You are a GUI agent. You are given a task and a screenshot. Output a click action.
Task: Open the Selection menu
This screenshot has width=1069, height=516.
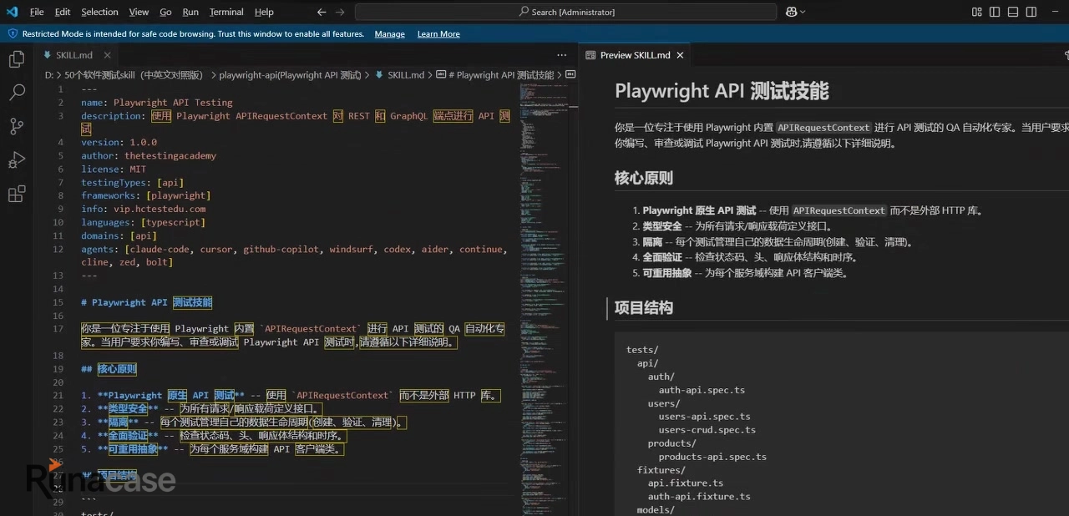pyautogui.click(x=99, y=12)
